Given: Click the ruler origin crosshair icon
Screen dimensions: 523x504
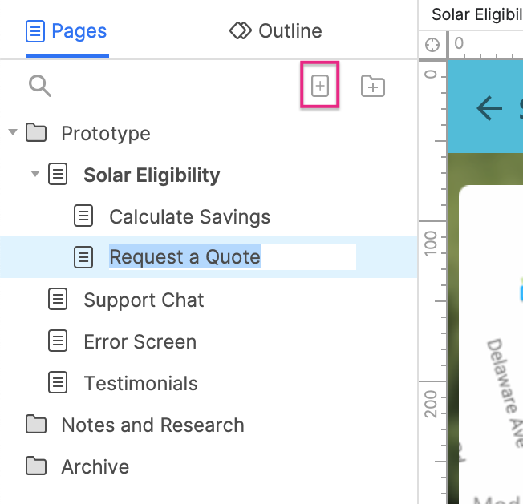Looking at the screenshot, I should pyautogui.click(x=432, y=45).
